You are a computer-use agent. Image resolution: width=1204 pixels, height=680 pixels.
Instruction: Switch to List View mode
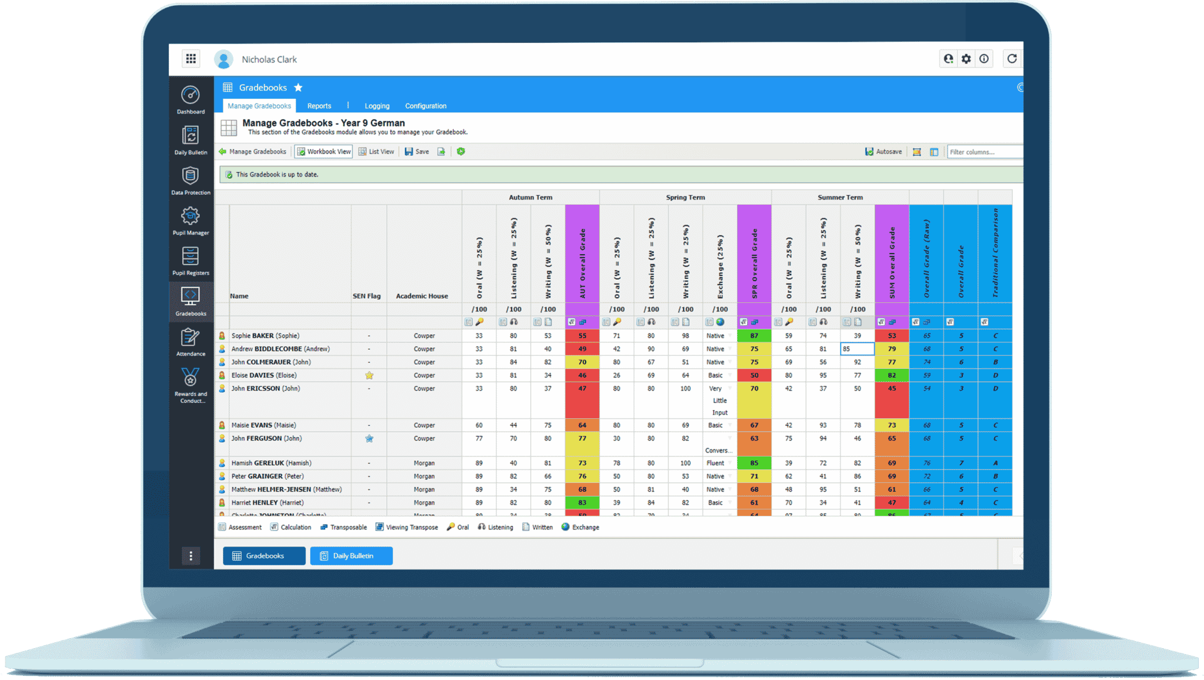click(x=376, y=152)
